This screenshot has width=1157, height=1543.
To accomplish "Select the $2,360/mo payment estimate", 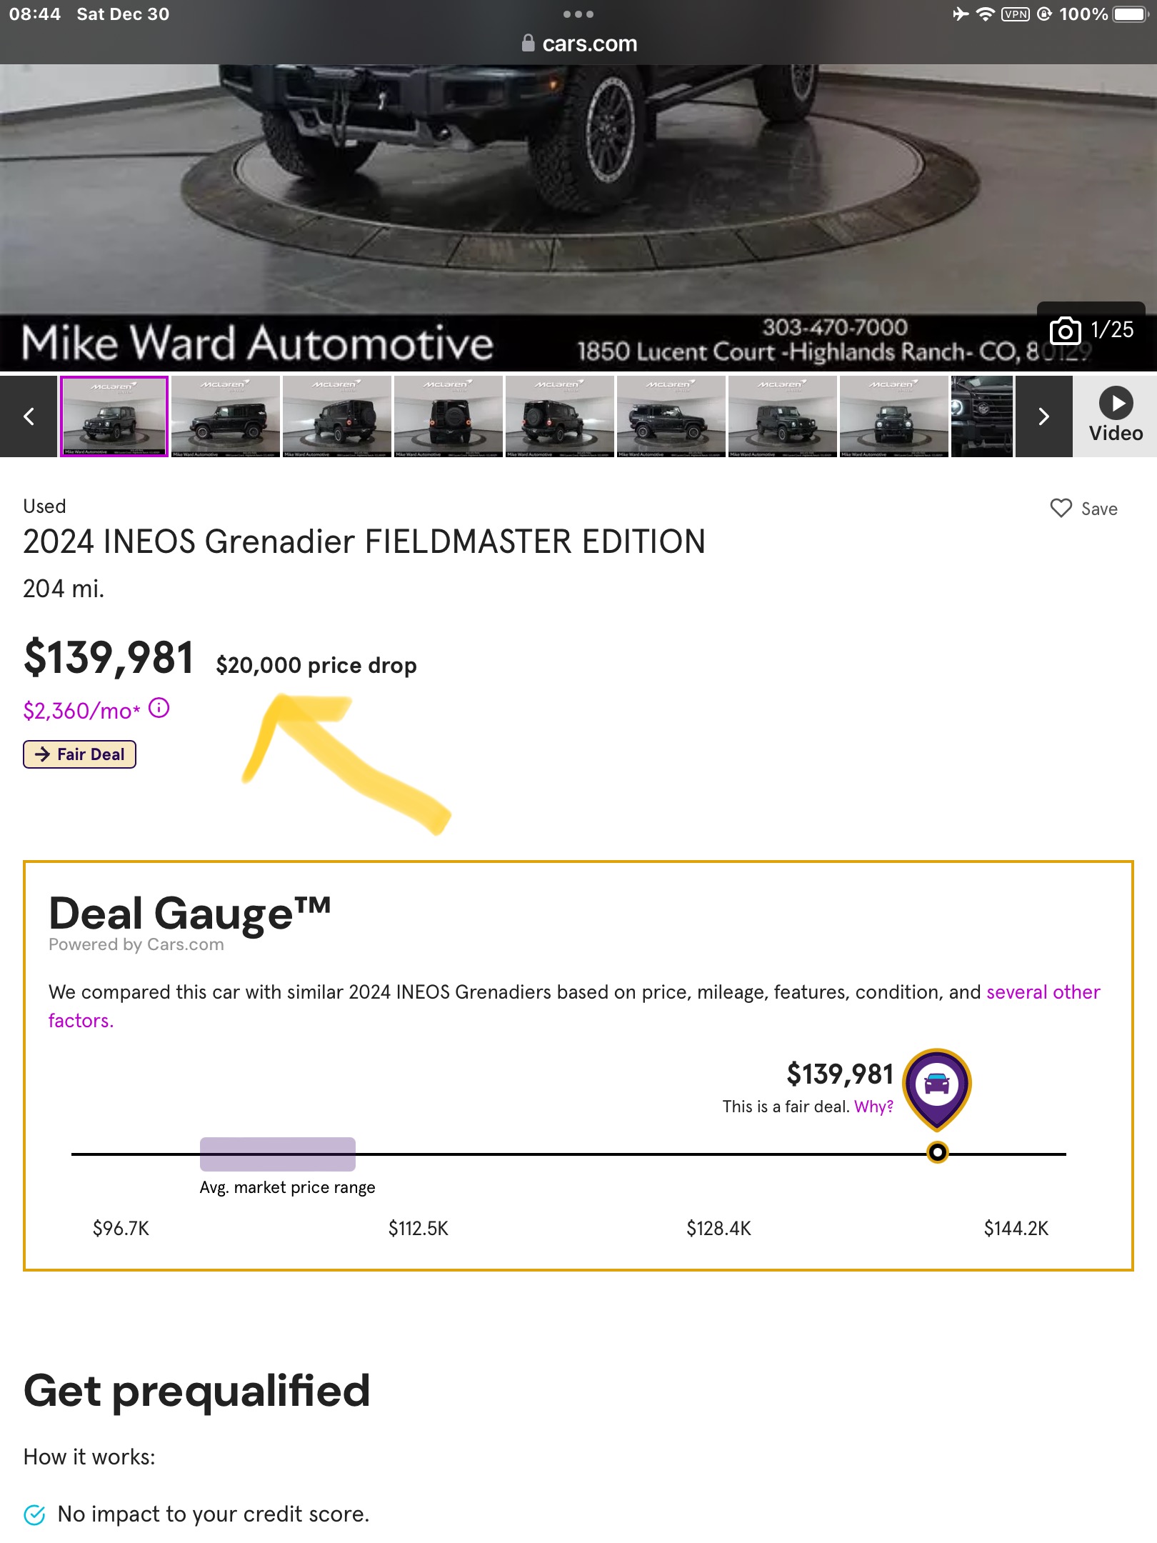I will point(82,711).
